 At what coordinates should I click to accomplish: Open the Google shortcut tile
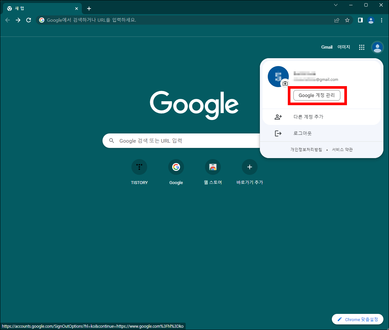(x=176, y=172)
